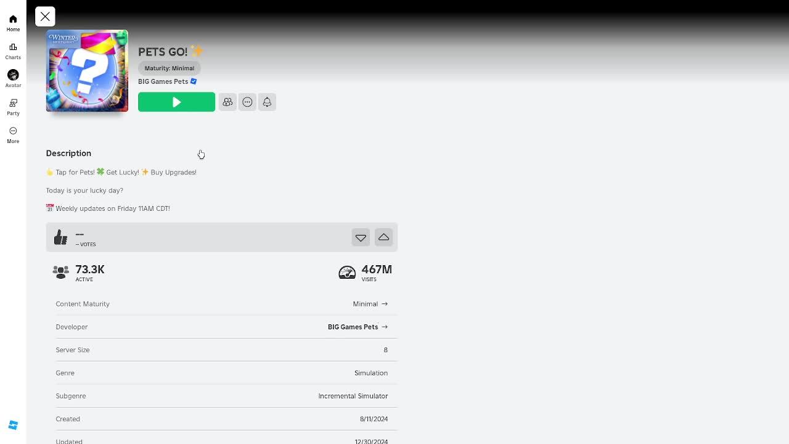Click the Server Size value 8
This screenshot has width=789, height=444.
(386, 350)
